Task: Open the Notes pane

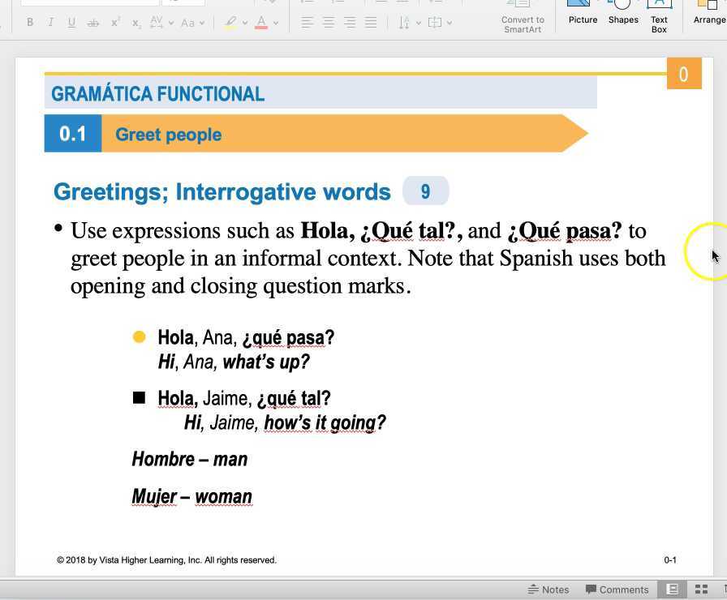Action: click(x=548, y=589)
